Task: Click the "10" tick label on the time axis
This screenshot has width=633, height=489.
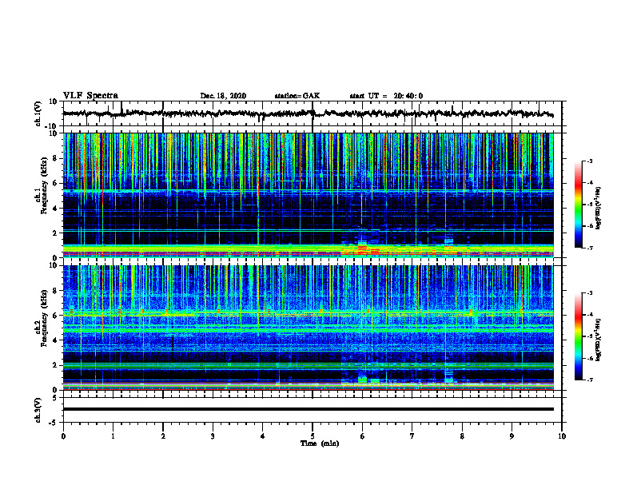Action: [x=562, y=436]
